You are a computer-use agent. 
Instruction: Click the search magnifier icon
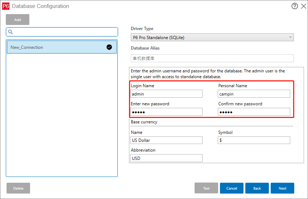[x=11, y=32]
